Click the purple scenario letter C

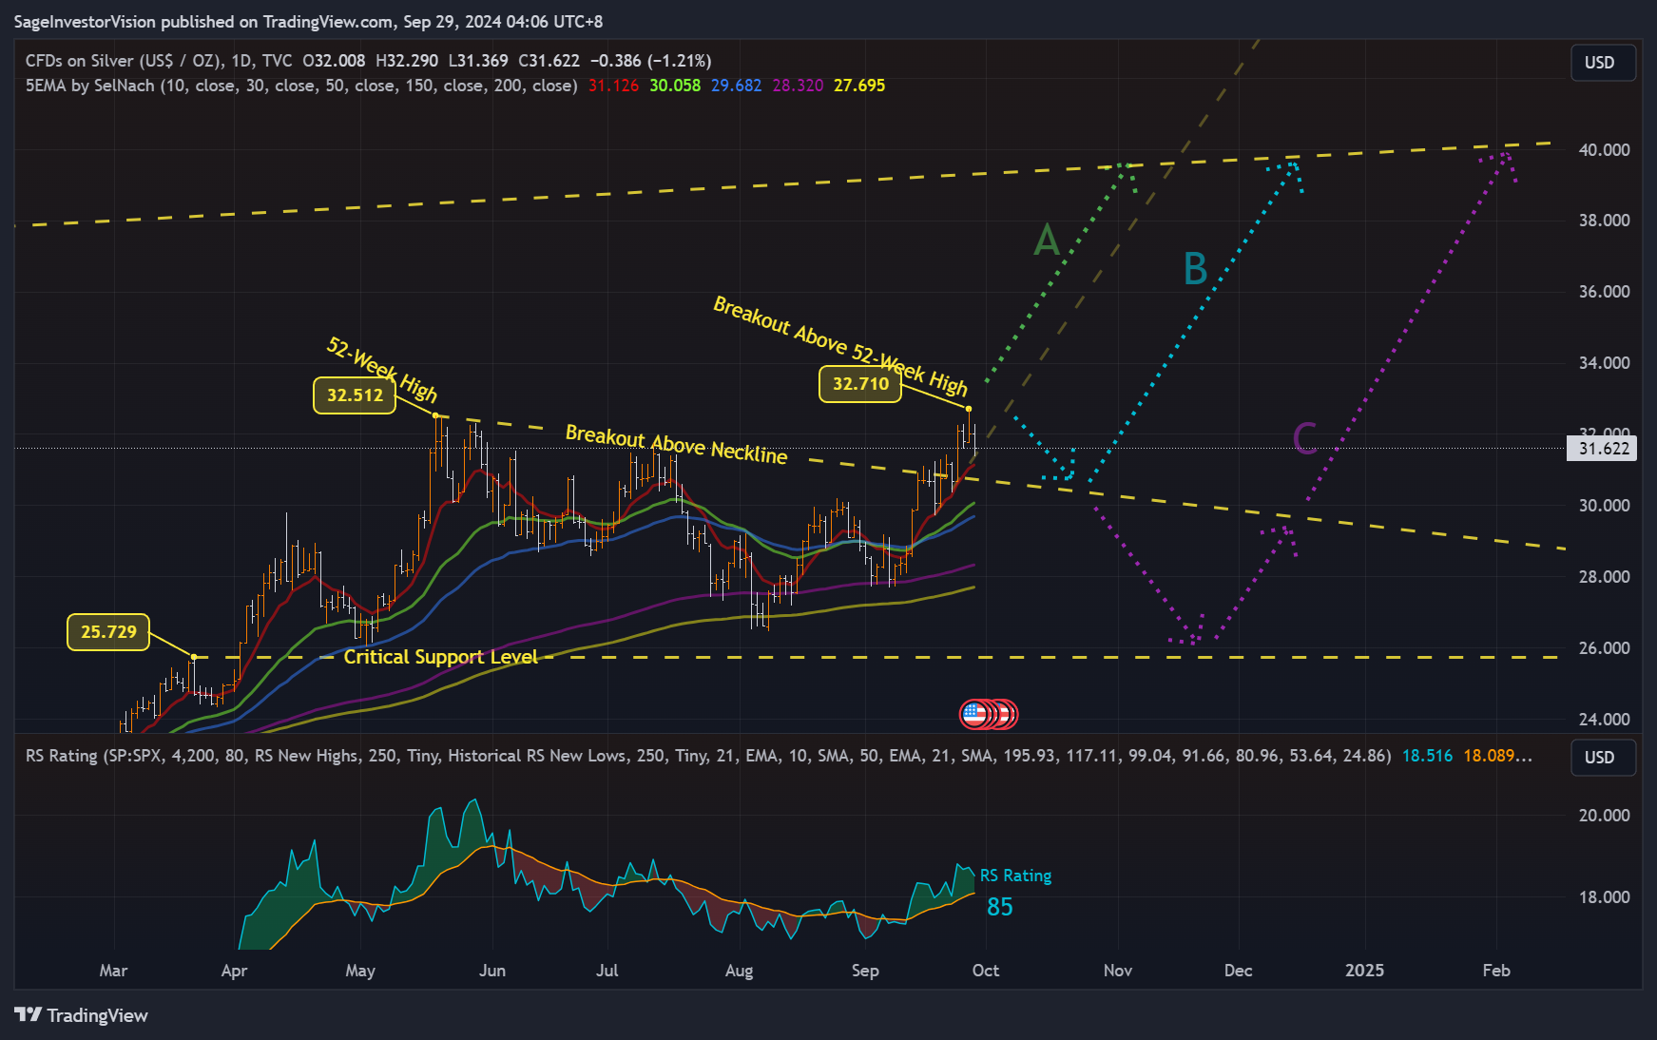(1305, 438)
